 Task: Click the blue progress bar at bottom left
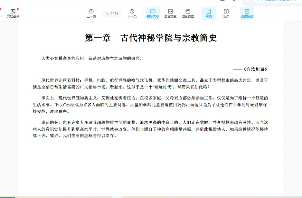tap(7, 197)
